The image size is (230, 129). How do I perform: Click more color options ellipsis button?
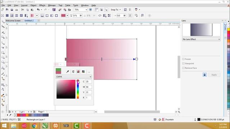[89, 72]
